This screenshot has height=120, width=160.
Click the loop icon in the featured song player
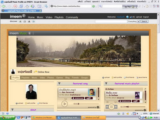(x=66, y=99)
